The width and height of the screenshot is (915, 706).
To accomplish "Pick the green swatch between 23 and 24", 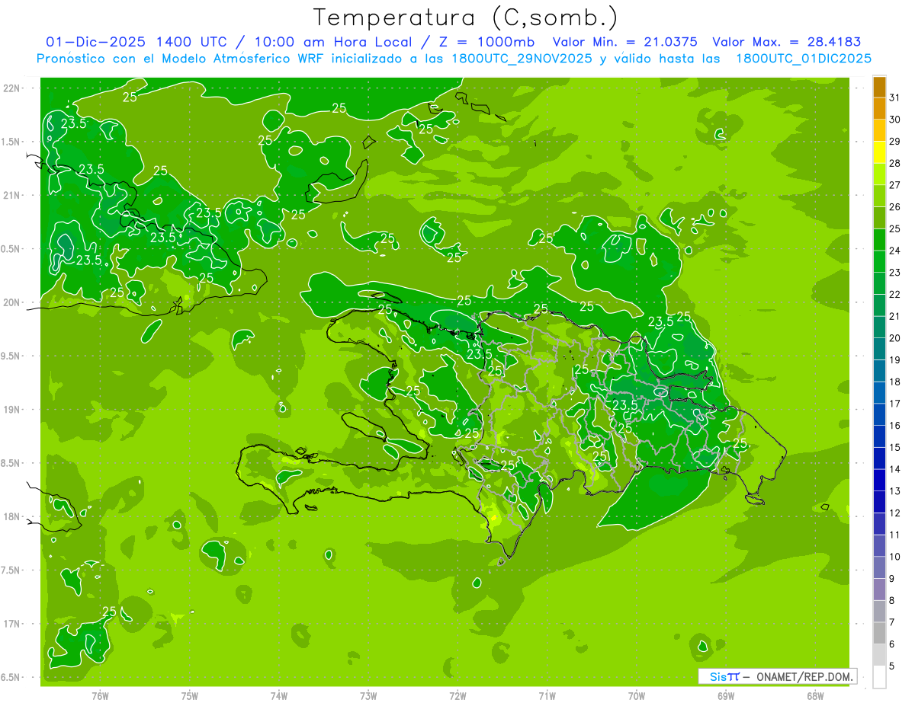I will 879,261.
